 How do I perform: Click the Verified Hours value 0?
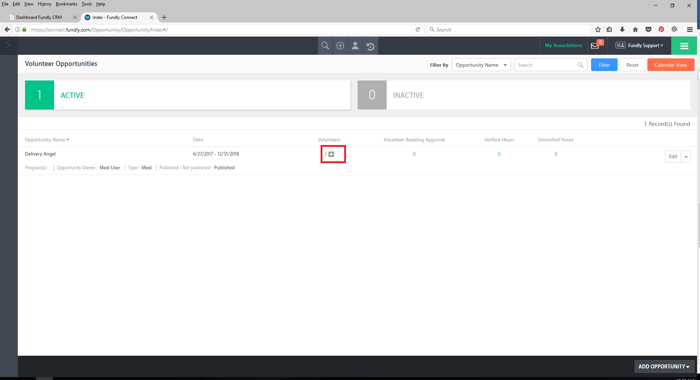click(499, 154)
